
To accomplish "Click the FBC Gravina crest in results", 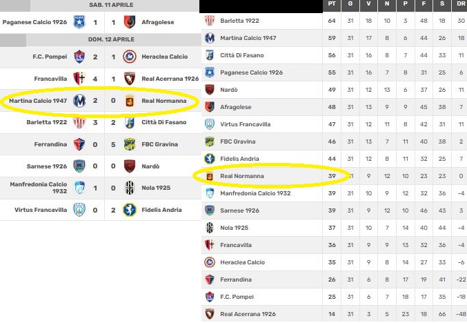I will (x=128, y=144).
